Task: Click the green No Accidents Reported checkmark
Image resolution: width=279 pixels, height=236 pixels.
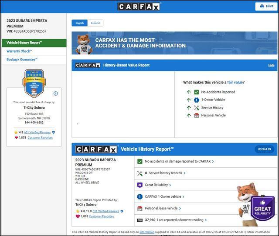Action: point(197,92)
